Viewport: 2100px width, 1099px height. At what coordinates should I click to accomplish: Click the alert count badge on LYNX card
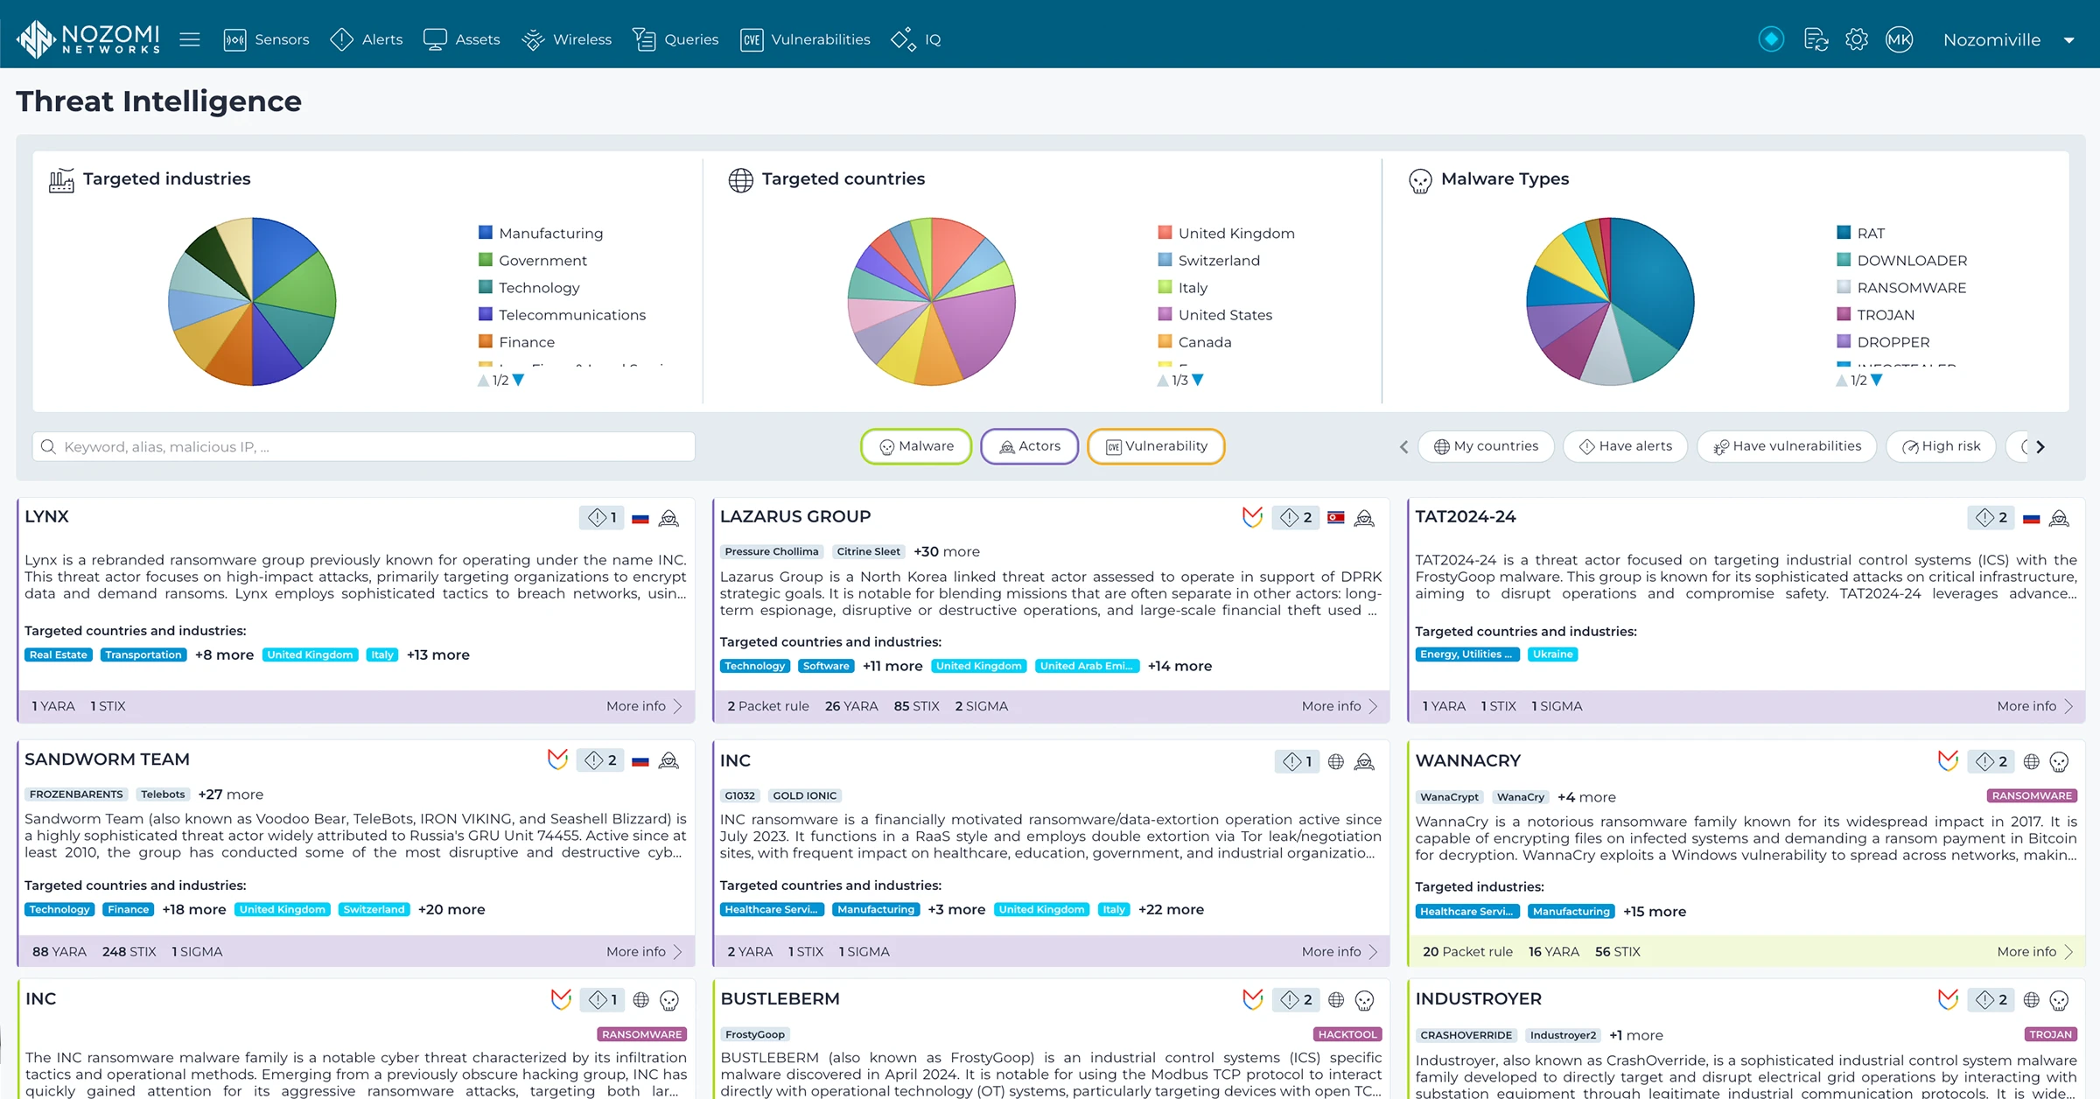pyautogui.click(x=602, y=518)
